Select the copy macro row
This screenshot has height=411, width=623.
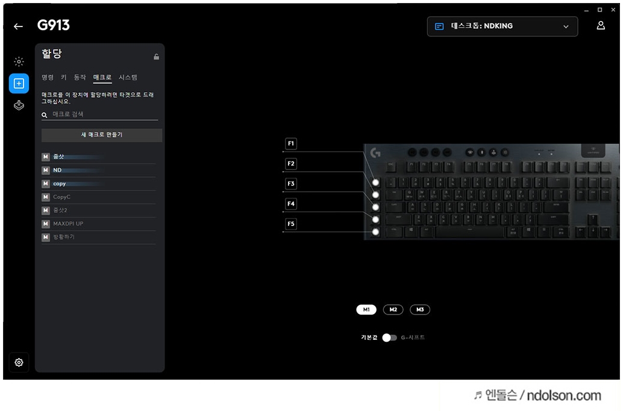(x=99, y=184)
